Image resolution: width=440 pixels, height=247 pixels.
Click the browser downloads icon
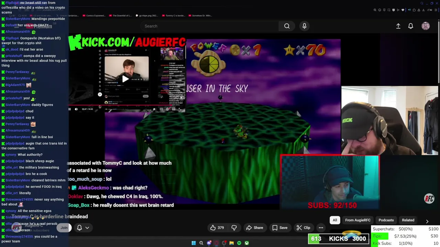click(x=423, y=10)
